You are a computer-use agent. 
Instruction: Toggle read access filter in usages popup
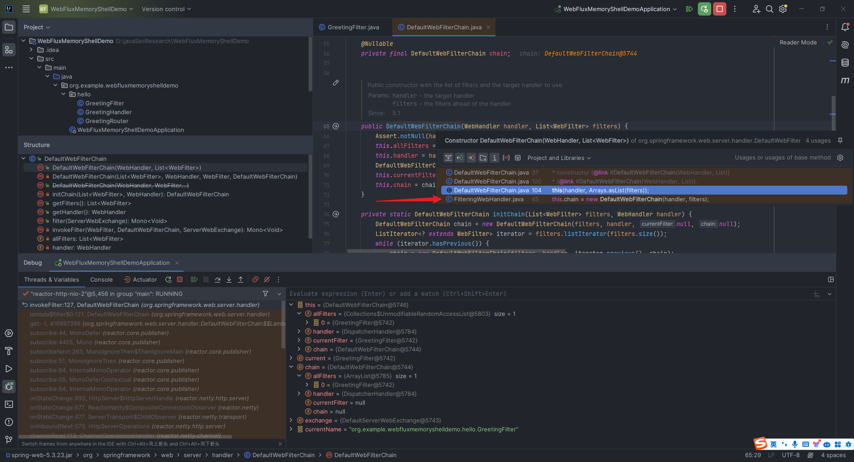460,158
